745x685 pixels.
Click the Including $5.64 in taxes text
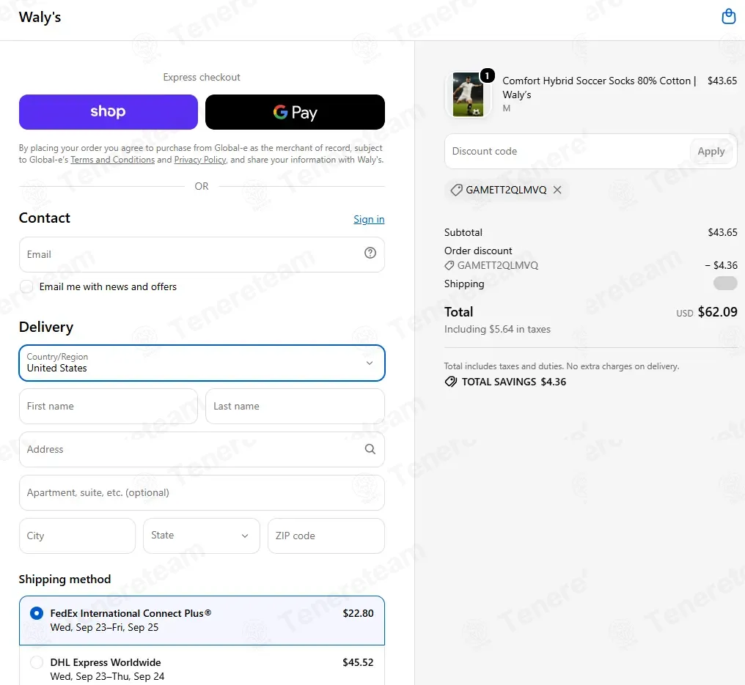(497, 329)
